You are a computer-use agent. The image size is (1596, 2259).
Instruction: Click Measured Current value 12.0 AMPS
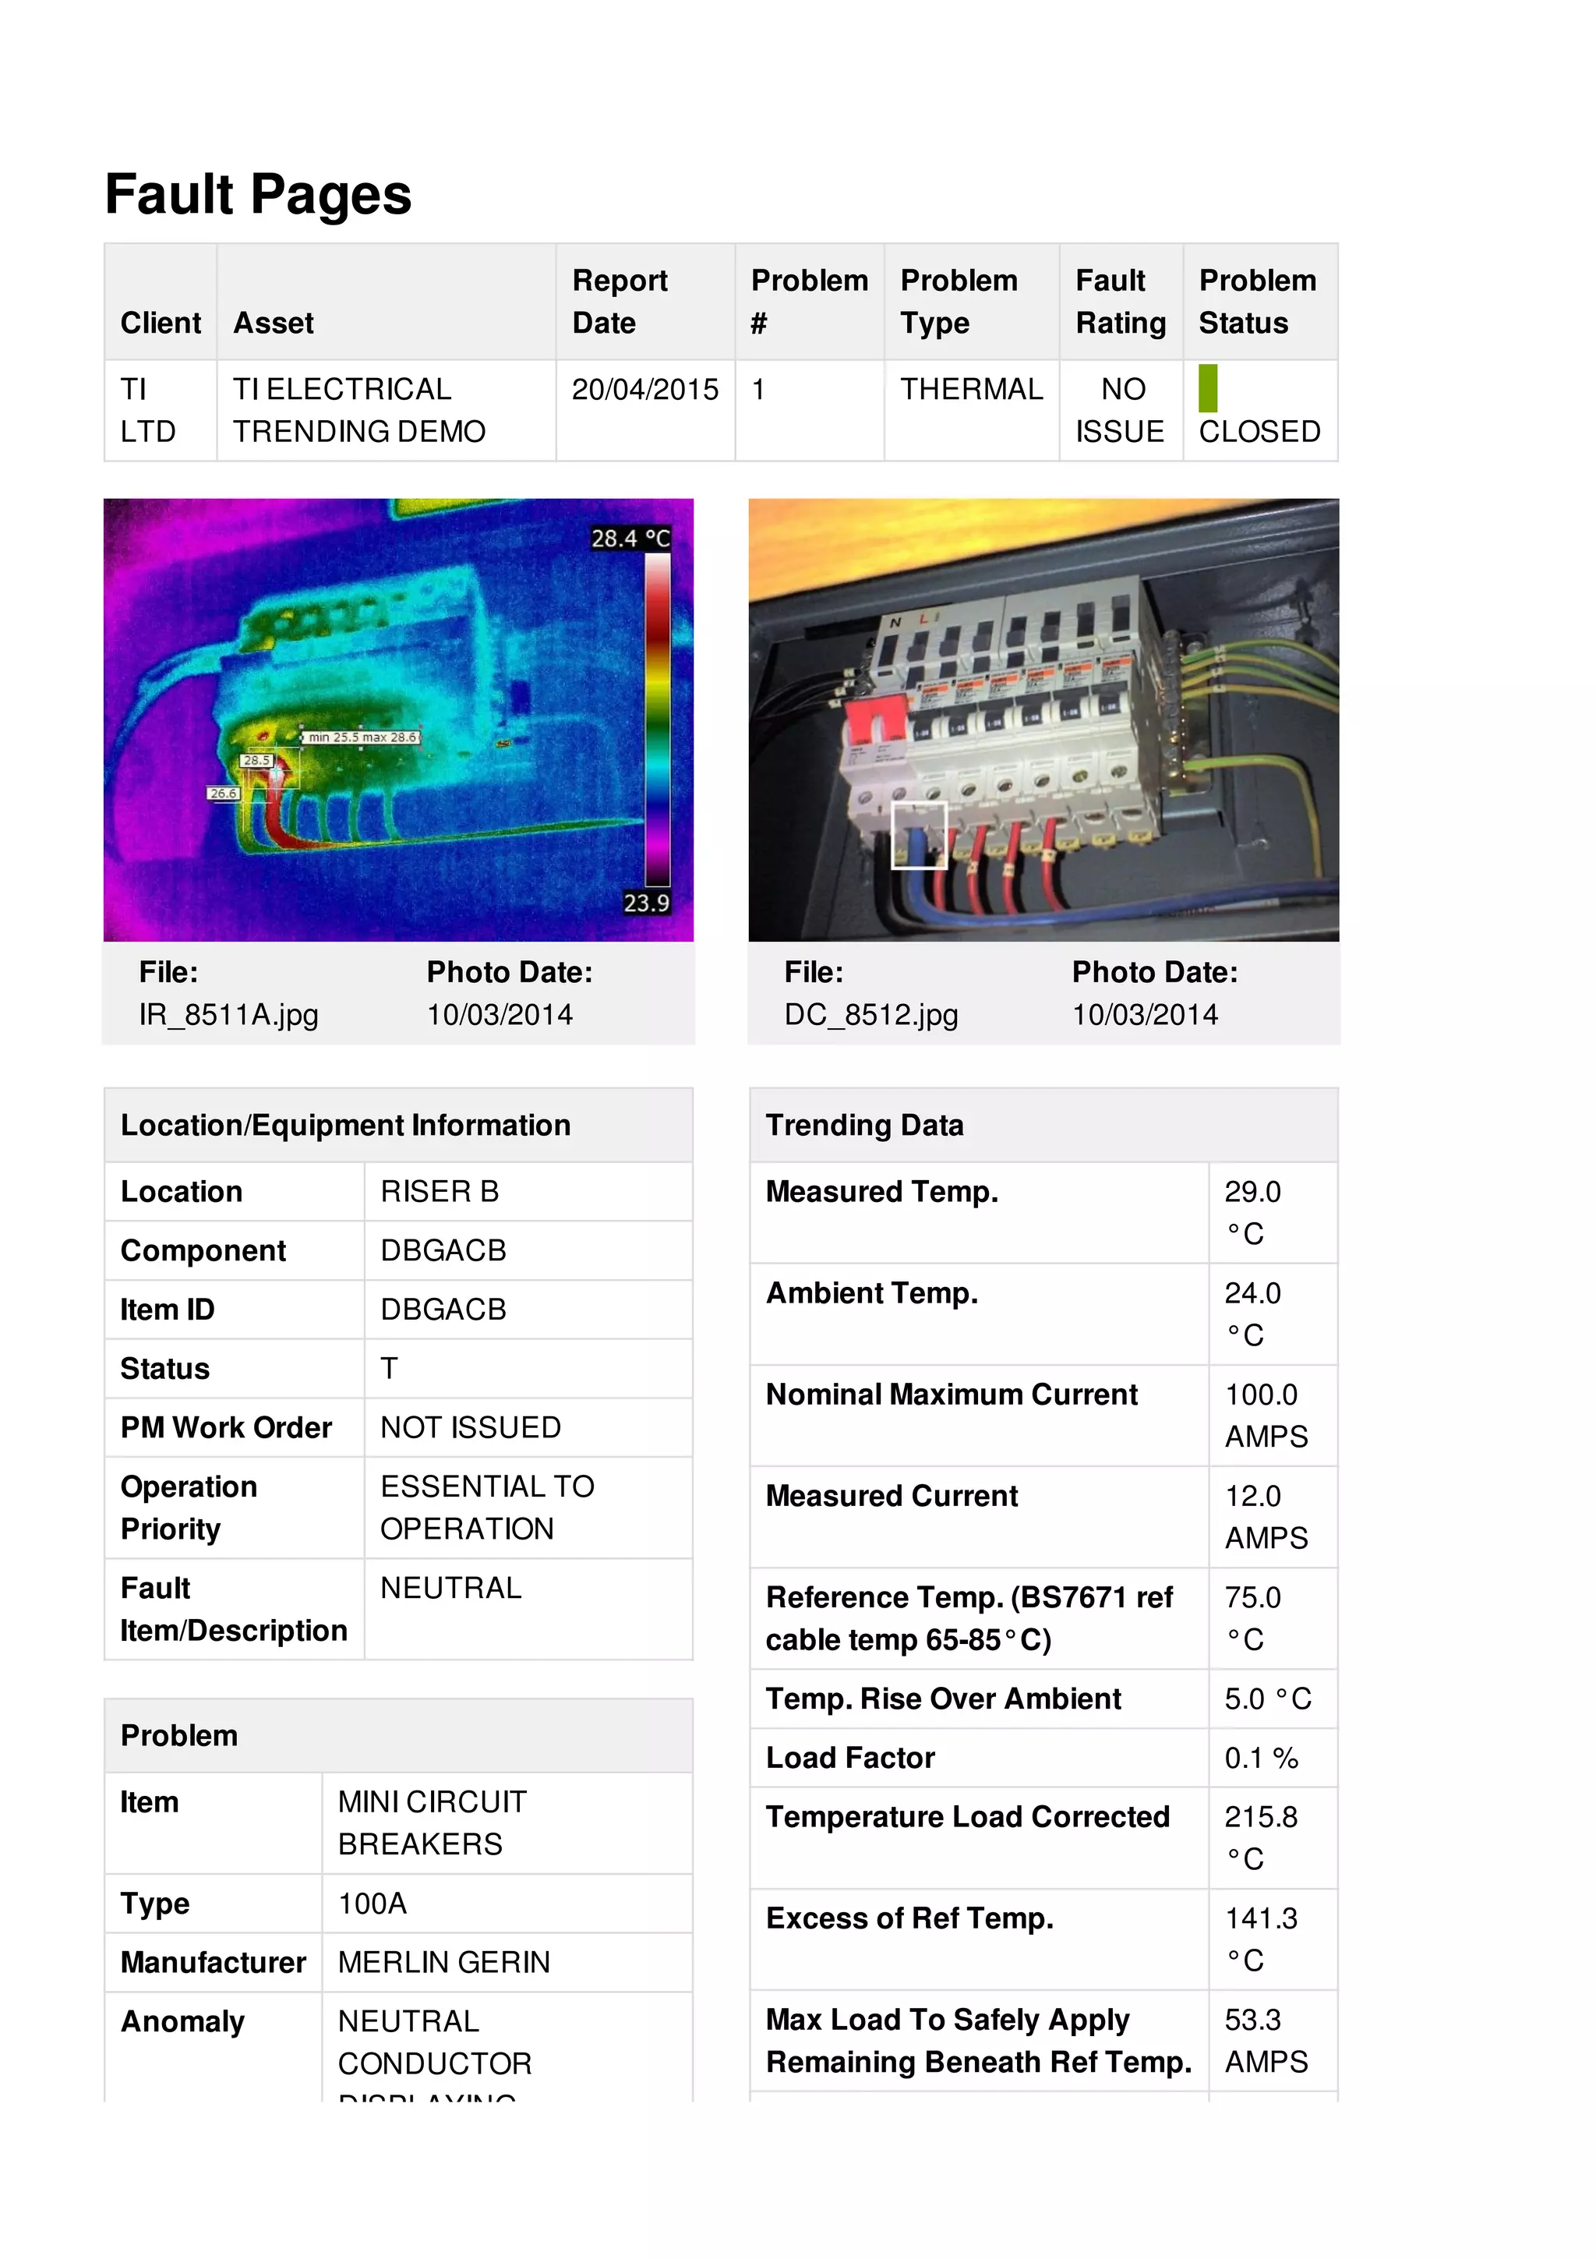pos(1266,1516)
